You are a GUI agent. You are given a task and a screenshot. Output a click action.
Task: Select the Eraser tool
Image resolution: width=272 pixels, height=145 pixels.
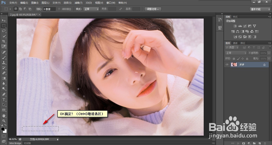[4, 73]
